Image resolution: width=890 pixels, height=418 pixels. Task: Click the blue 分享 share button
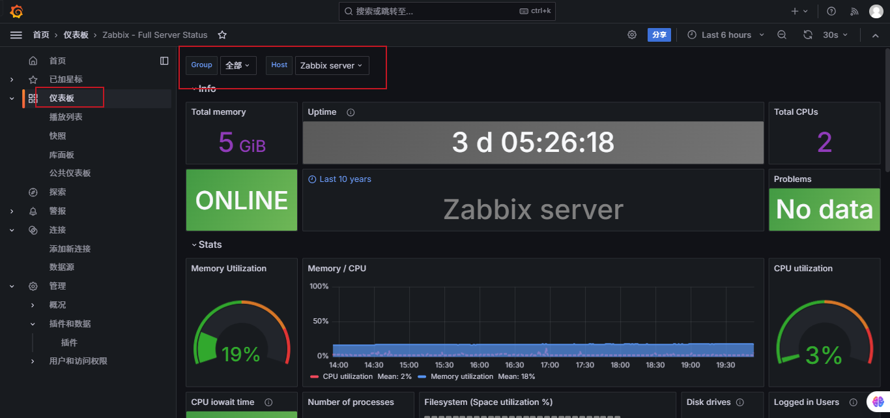[659, 35]
